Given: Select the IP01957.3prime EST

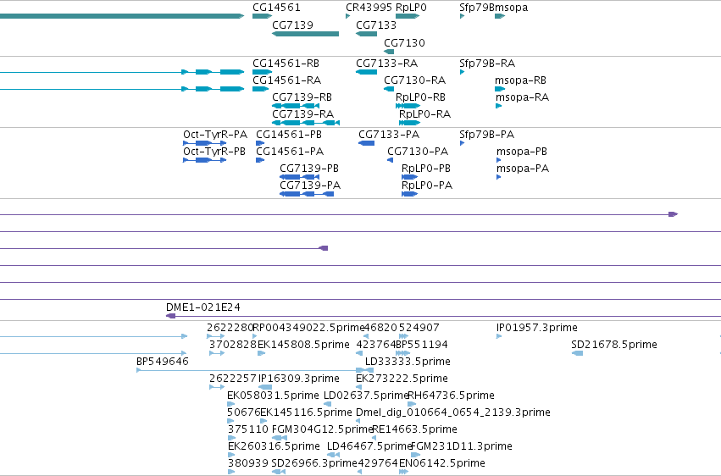Looking at the screenshot, I should [536, 327].
